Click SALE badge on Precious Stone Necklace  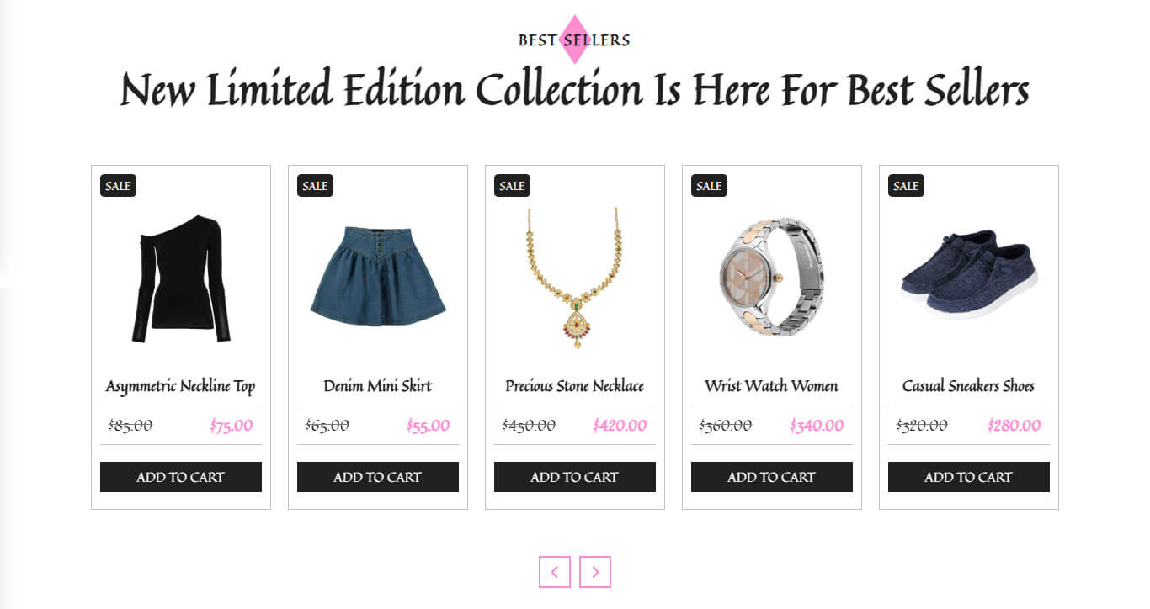512,186
